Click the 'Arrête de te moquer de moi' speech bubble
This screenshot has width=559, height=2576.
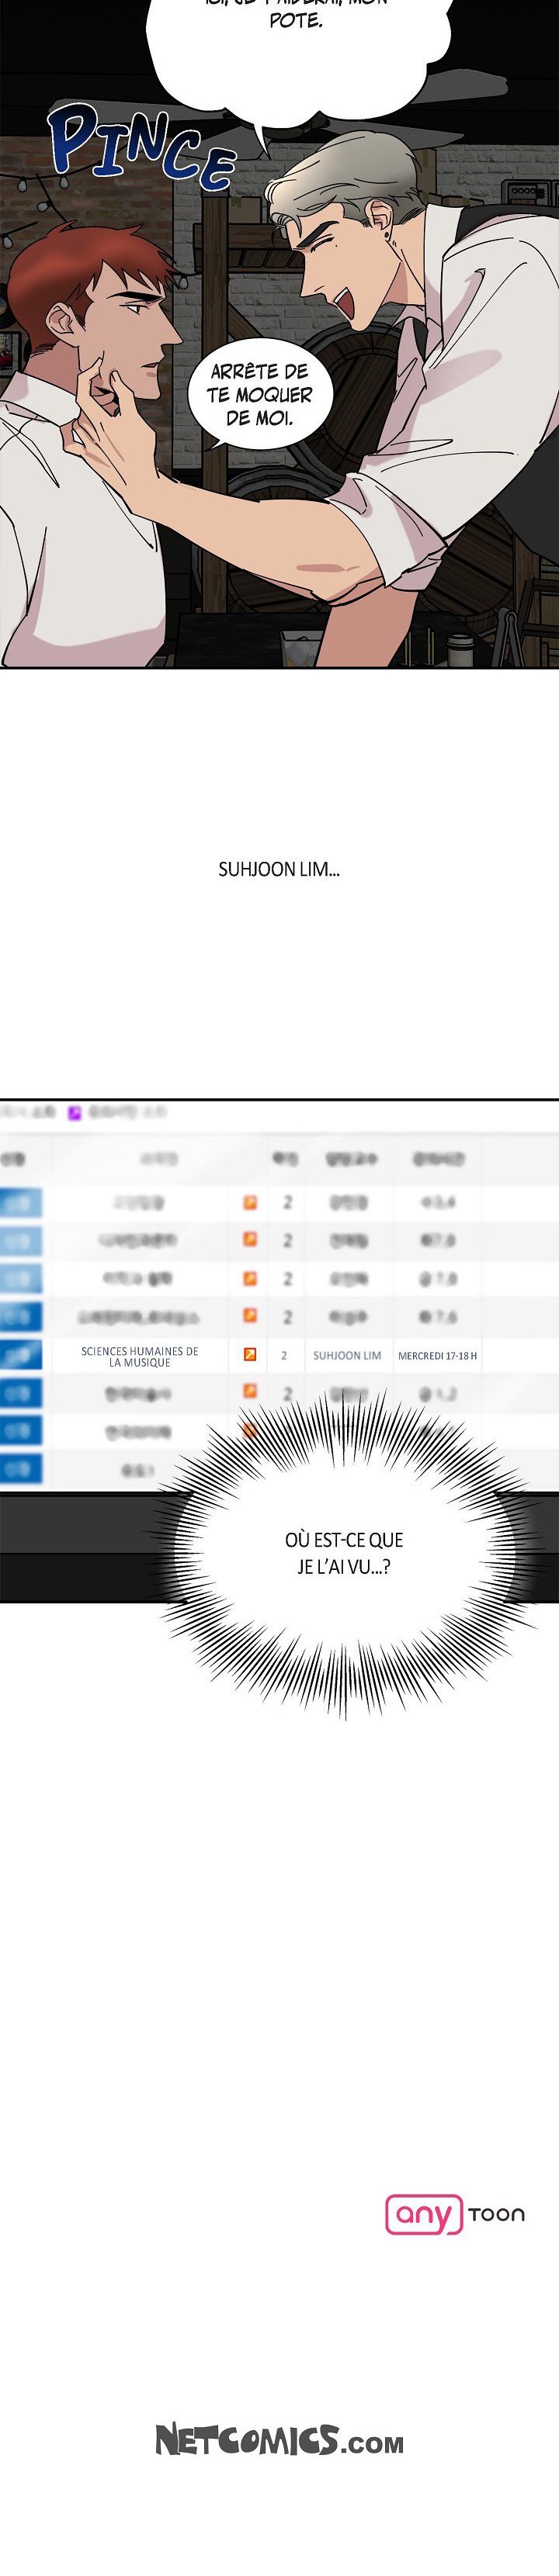(x=259, y=395)
